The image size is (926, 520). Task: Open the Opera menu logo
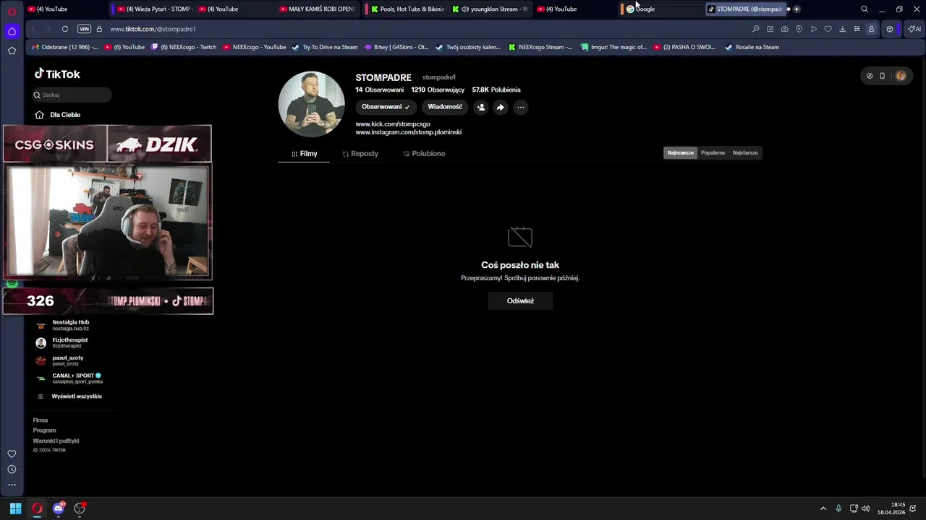coord(12,11)
